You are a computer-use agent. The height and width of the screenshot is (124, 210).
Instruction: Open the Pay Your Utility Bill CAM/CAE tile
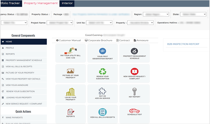[x=71, y=53]
